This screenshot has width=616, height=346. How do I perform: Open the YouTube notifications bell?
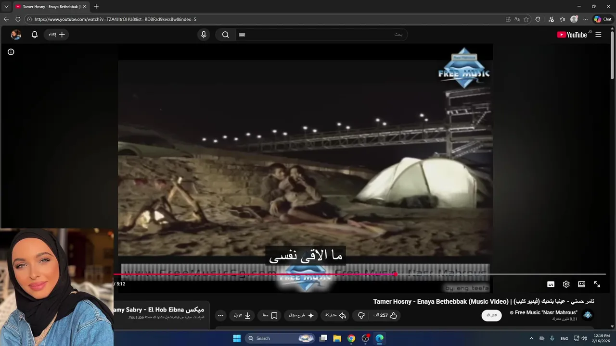[x=35, y=35]
